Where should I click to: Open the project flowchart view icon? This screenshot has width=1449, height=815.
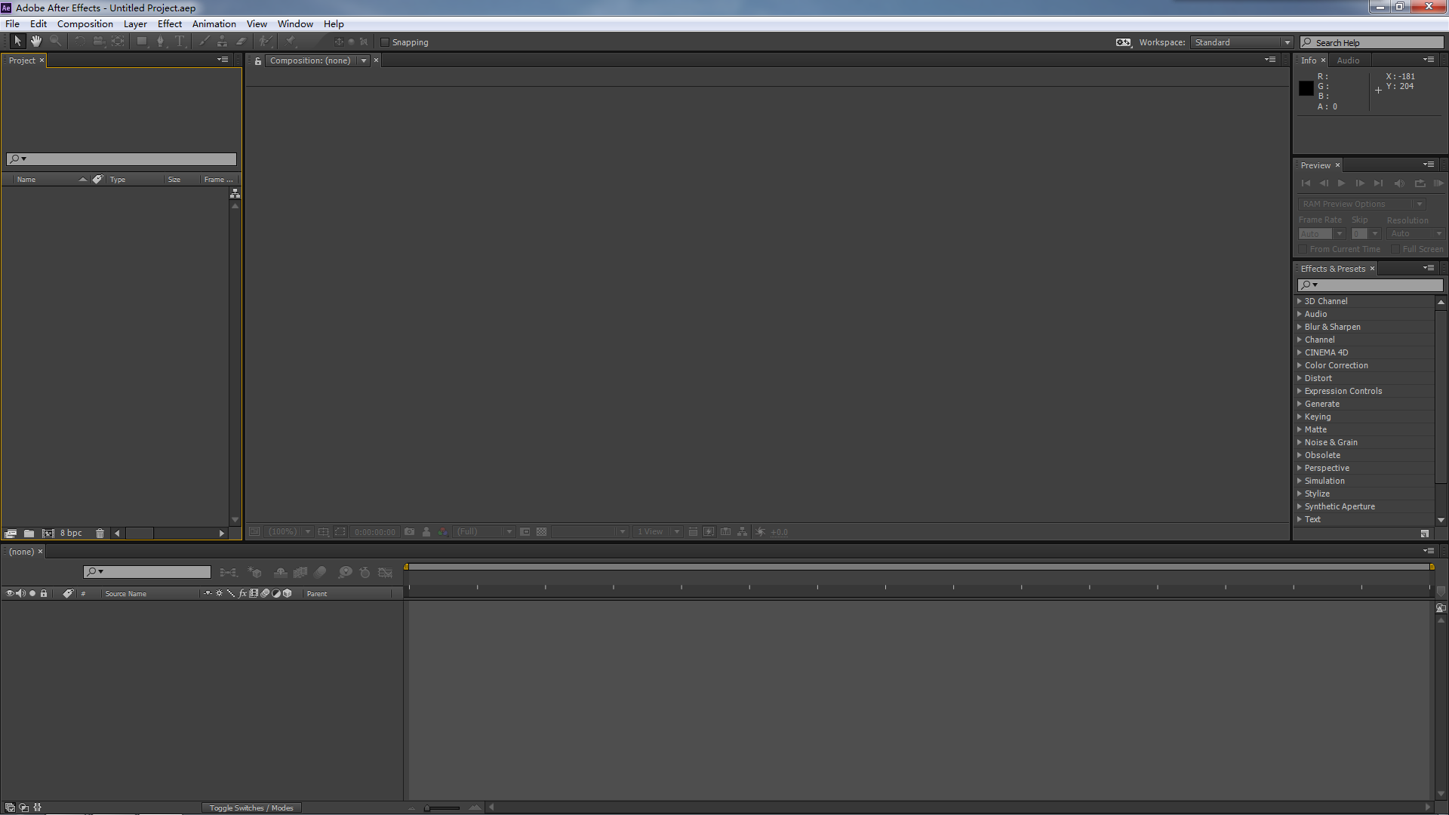tap(235, 194)
